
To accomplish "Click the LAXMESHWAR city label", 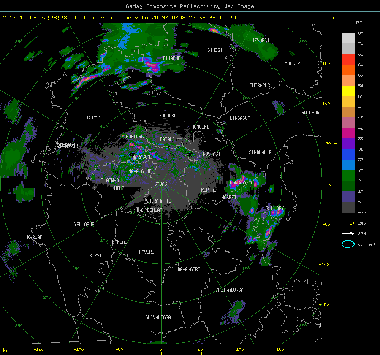I will [150, 210].
